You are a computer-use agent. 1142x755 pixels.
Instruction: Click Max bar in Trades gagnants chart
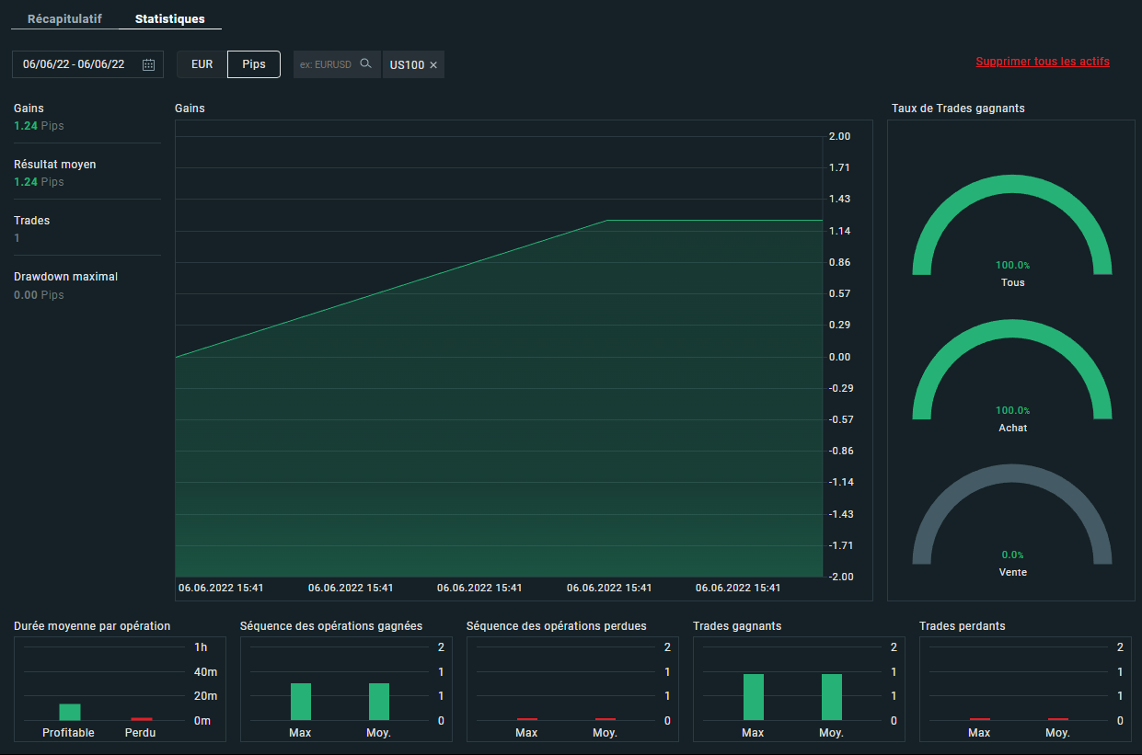point(753,697)
